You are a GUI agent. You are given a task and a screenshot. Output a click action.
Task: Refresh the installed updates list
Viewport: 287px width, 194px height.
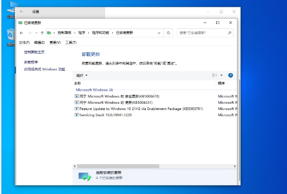coord(169,33)
